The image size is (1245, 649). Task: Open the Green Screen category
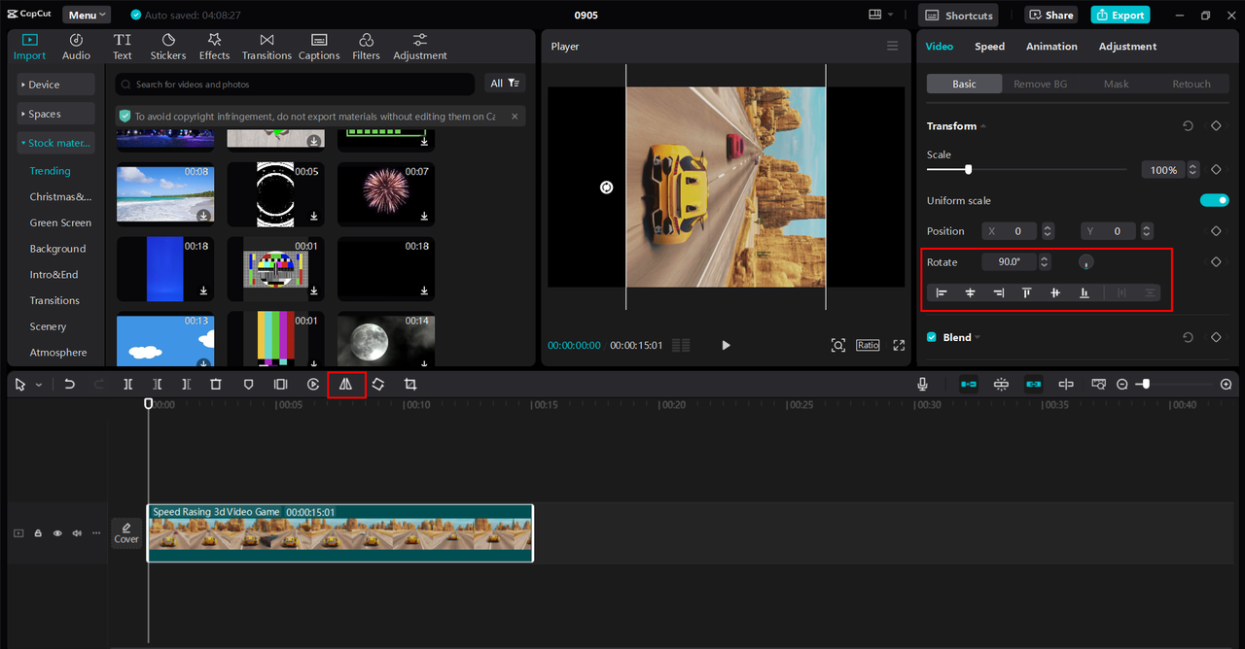[60, 222]
